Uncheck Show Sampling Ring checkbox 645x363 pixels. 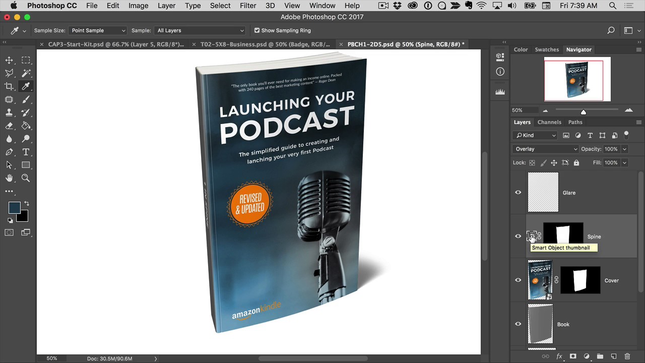coord(257,31)
